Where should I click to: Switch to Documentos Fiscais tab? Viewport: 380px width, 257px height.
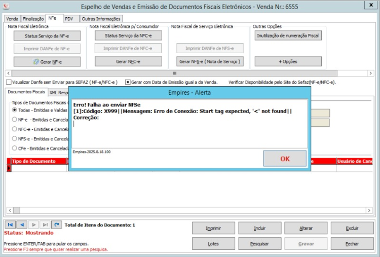[26, 92]
